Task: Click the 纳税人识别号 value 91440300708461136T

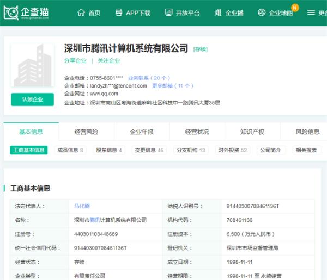Action: pos(253,206)
